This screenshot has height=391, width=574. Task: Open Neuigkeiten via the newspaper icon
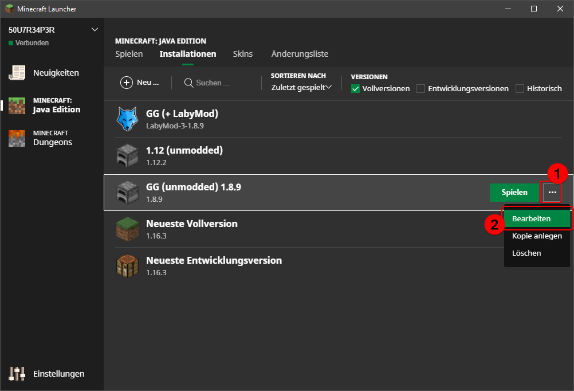17,73
